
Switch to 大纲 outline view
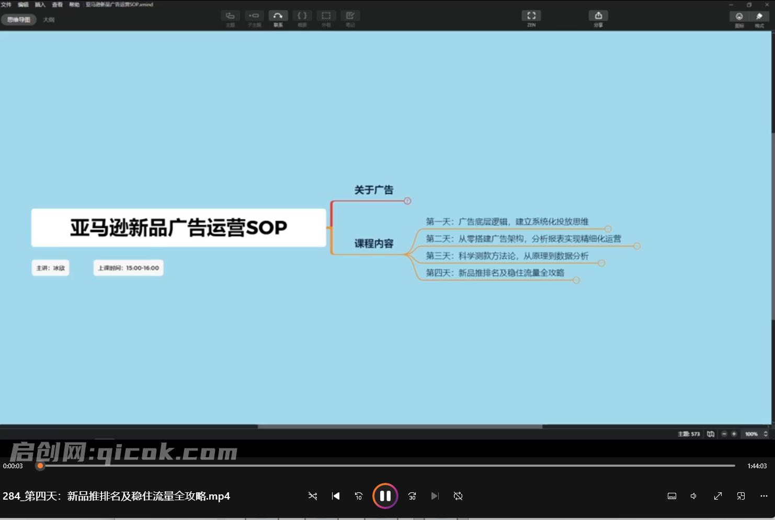(x=49, y=20)
